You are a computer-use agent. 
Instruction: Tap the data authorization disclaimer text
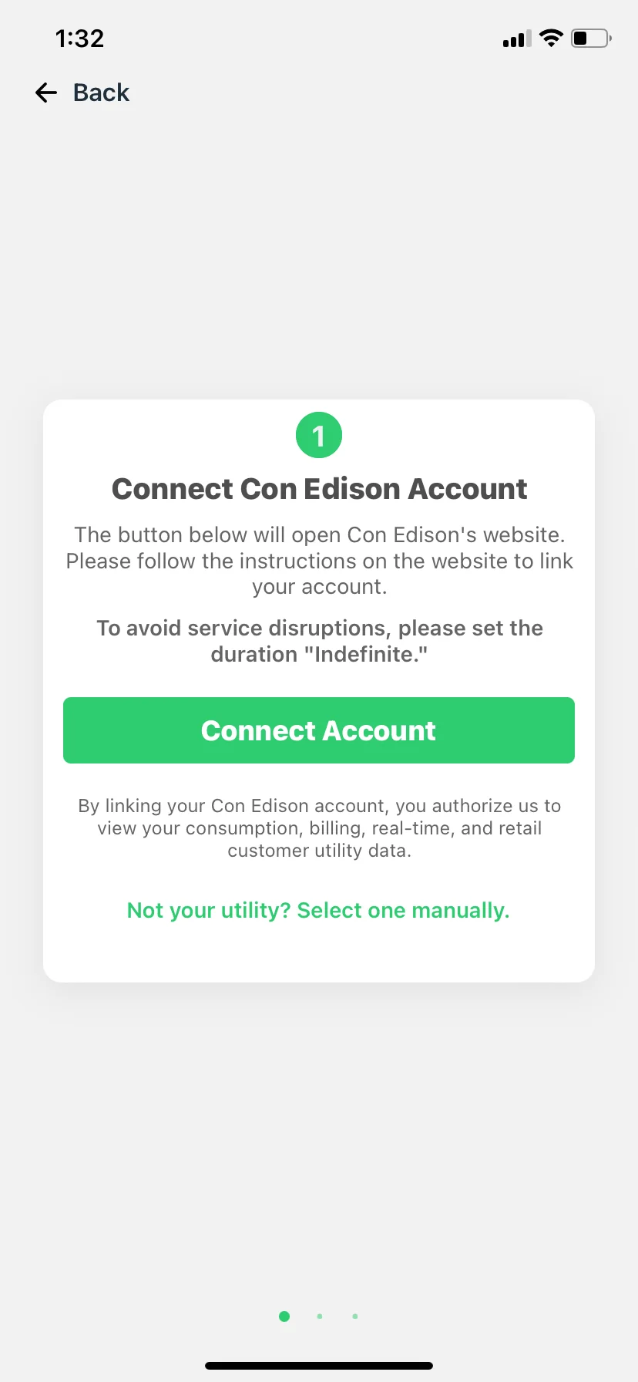(x=319, y=828)
